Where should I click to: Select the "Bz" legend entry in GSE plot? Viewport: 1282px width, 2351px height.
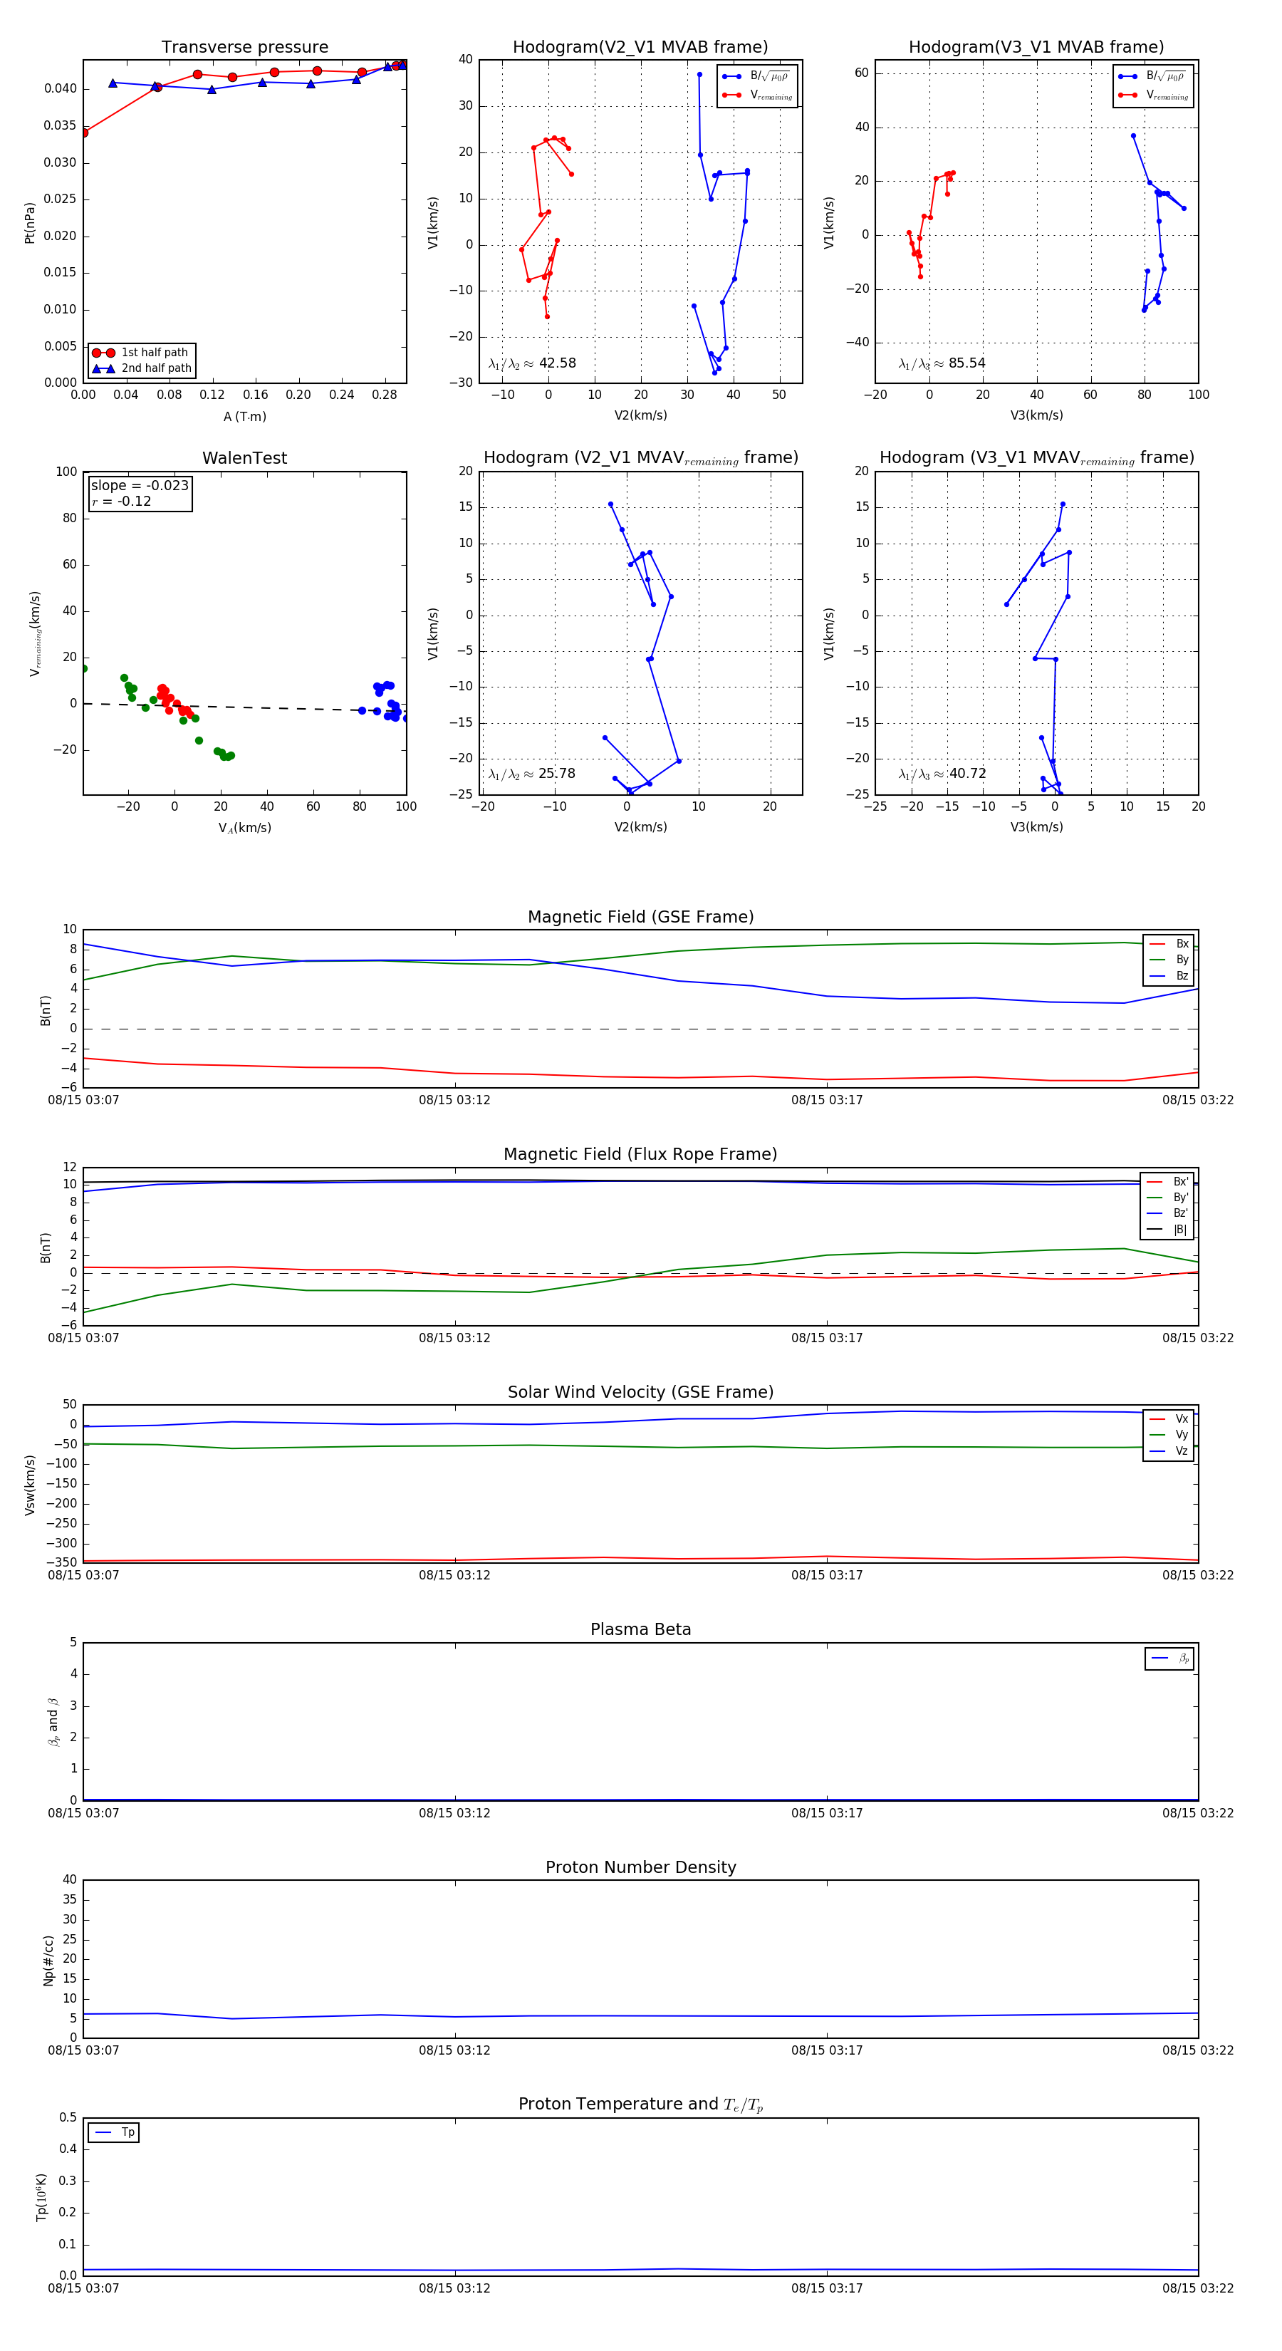[x=1169, y=975]
